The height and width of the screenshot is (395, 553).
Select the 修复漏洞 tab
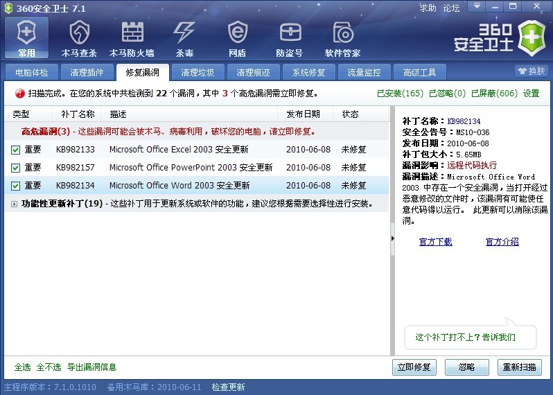coord(143,72)
